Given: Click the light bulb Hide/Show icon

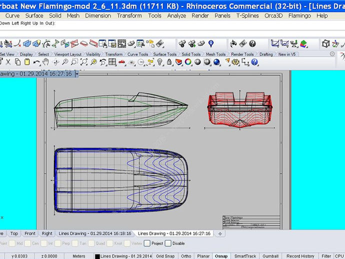Looking at the screenshot, I should pos(160,62).
